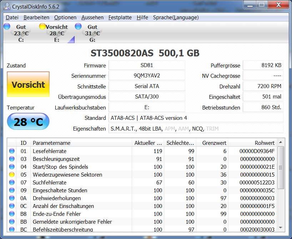Click the Laufwerksbuchstaben field E:
Viewport: 292px width, 239px height.
point(147,107)
